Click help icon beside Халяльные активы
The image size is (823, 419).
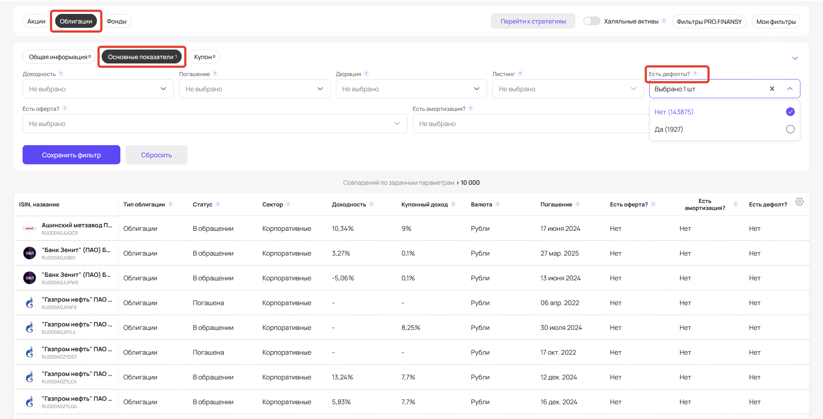pos(664,21)
